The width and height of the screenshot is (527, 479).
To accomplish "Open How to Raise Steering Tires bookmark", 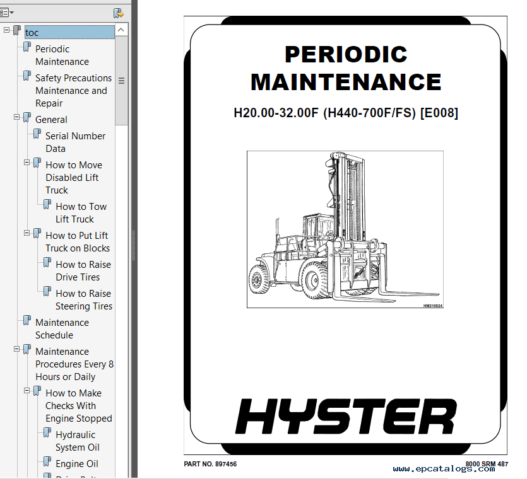I will click(x=84, y=300).
